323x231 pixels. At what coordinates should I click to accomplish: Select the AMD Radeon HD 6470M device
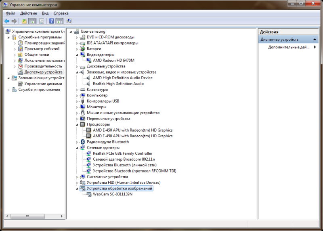click(113, 60)
